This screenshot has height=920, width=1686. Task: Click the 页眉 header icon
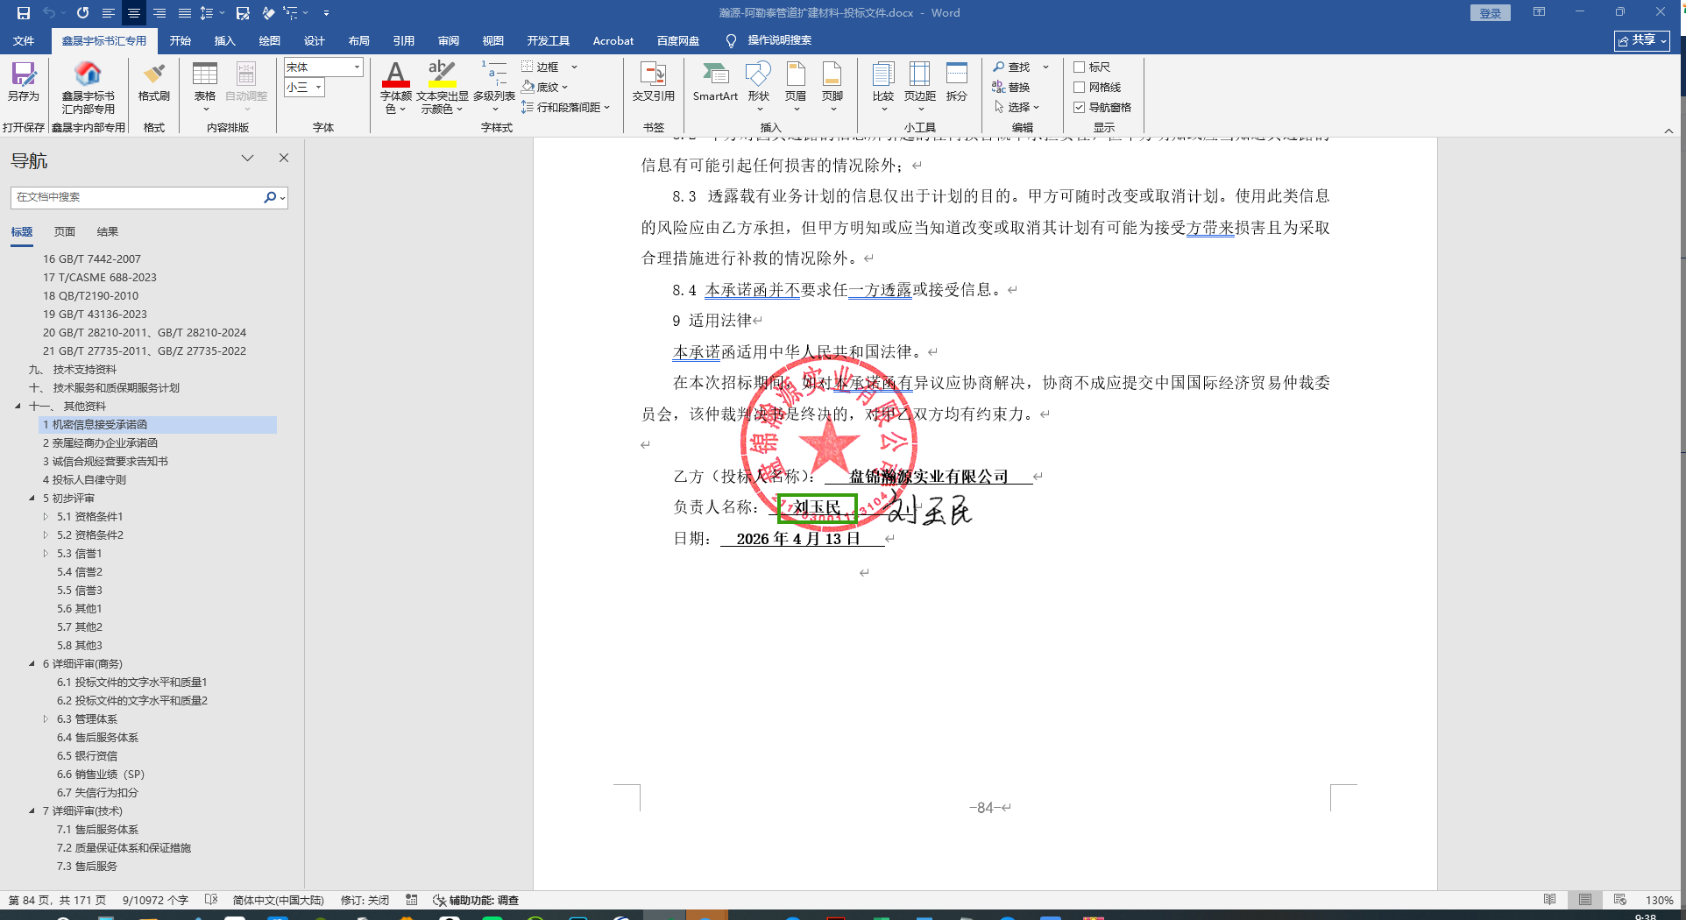pyautogui.click(x=796, y=86)
